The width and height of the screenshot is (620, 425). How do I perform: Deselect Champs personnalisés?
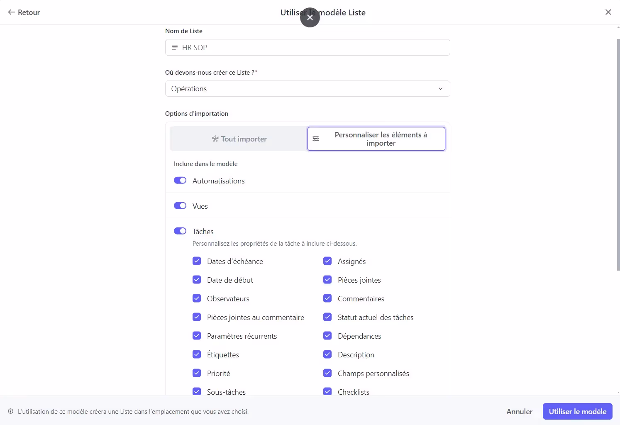(x=327, y=373)
